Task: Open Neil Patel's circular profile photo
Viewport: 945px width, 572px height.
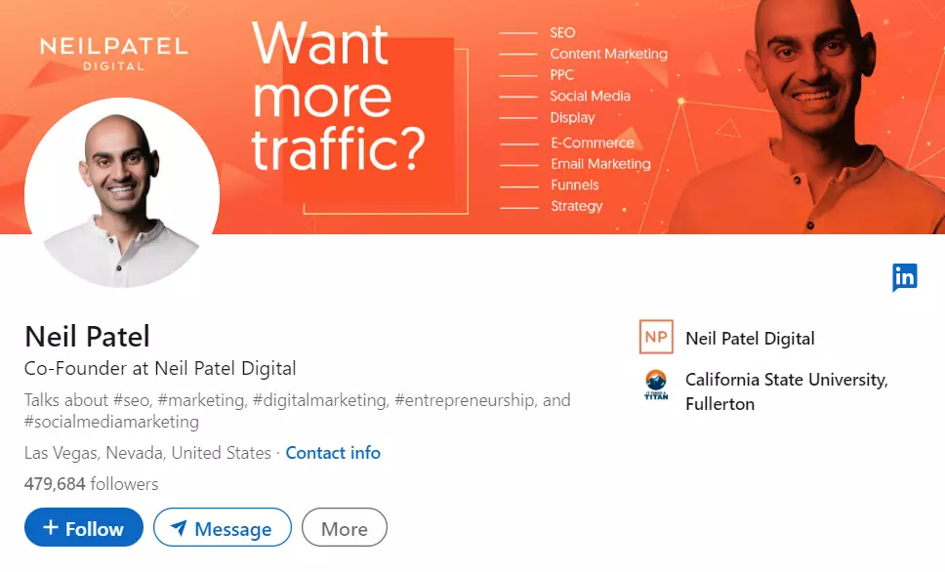Action: coord(122,194)
